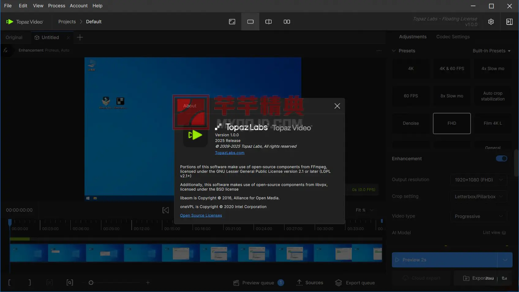Image resolution: width=519 pixels, height=292 pixels.
Task: Apply the 60 FPS preset
Action: point(411,96)
